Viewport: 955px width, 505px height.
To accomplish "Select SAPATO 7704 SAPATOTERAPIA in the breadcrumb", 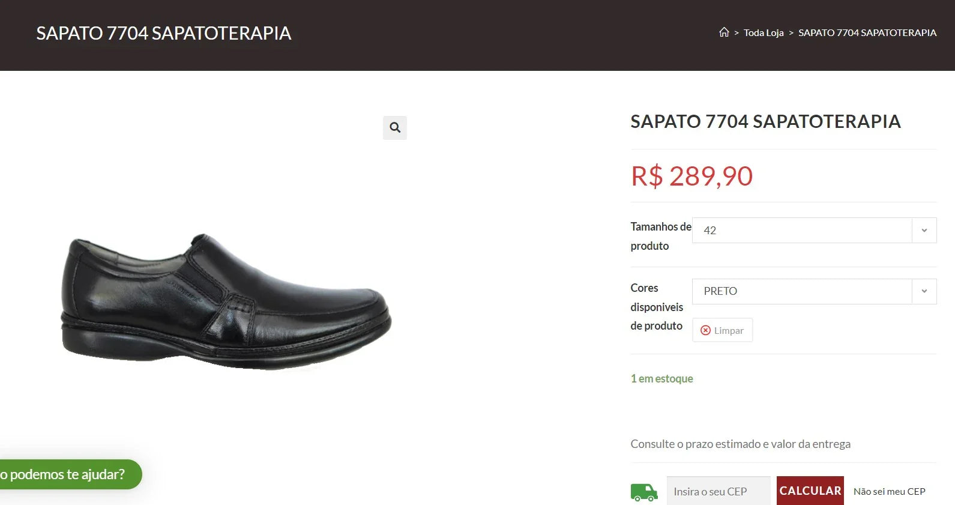I will (x=867, y=32).
